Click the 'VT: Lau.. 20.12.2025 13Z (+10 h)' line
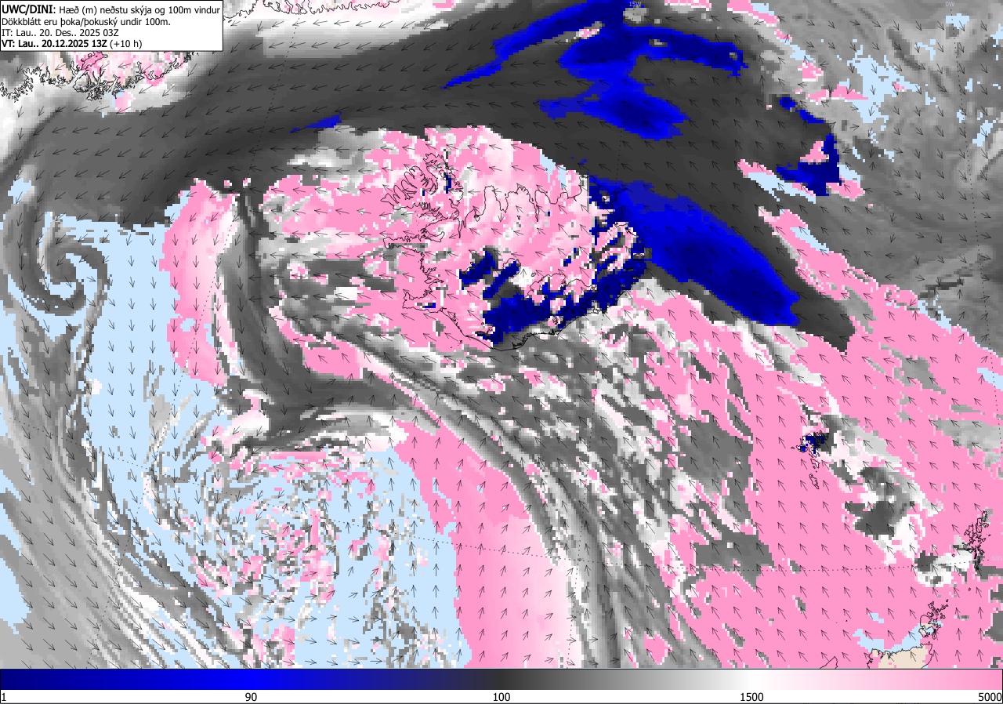Screen dimensions: 1003x704 click(71, 45)
